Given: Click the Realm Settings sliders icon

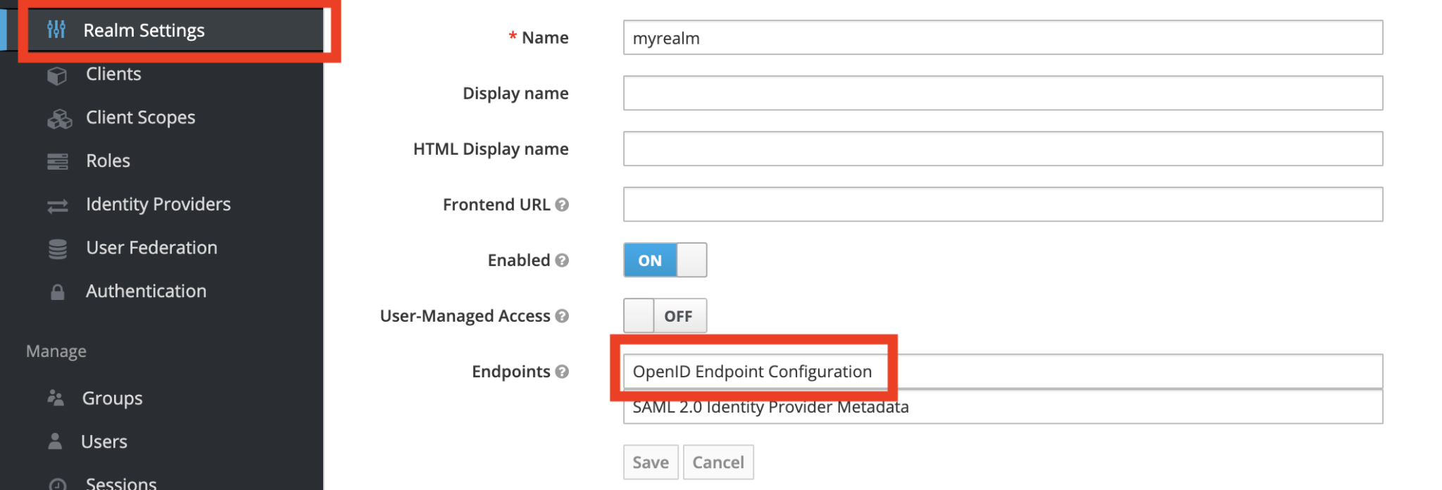Looking at the screenshot, I should tap(56, 30).
